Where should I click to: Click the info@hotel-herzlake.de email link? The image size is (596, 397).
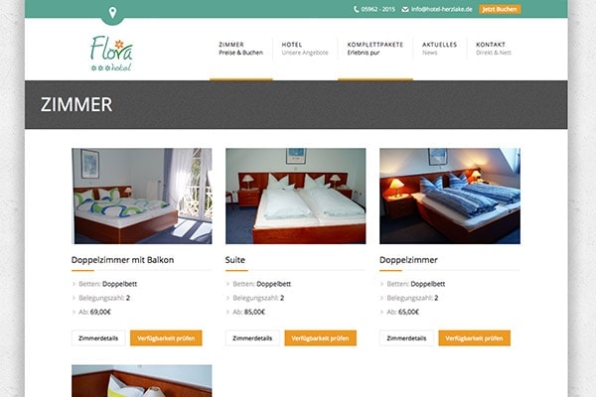tap(442, 9)
